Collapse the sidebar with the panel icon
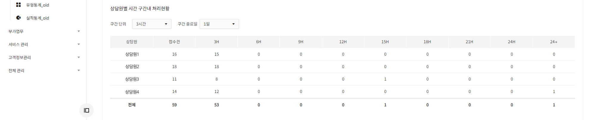The height and width of the screenshot is (120, 596). pyautogui.click(x=86, y=110)
